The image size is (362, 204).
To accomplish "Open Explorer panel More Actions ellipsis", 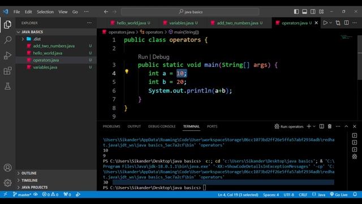I will pyautogui.click(x=89, y=23).
